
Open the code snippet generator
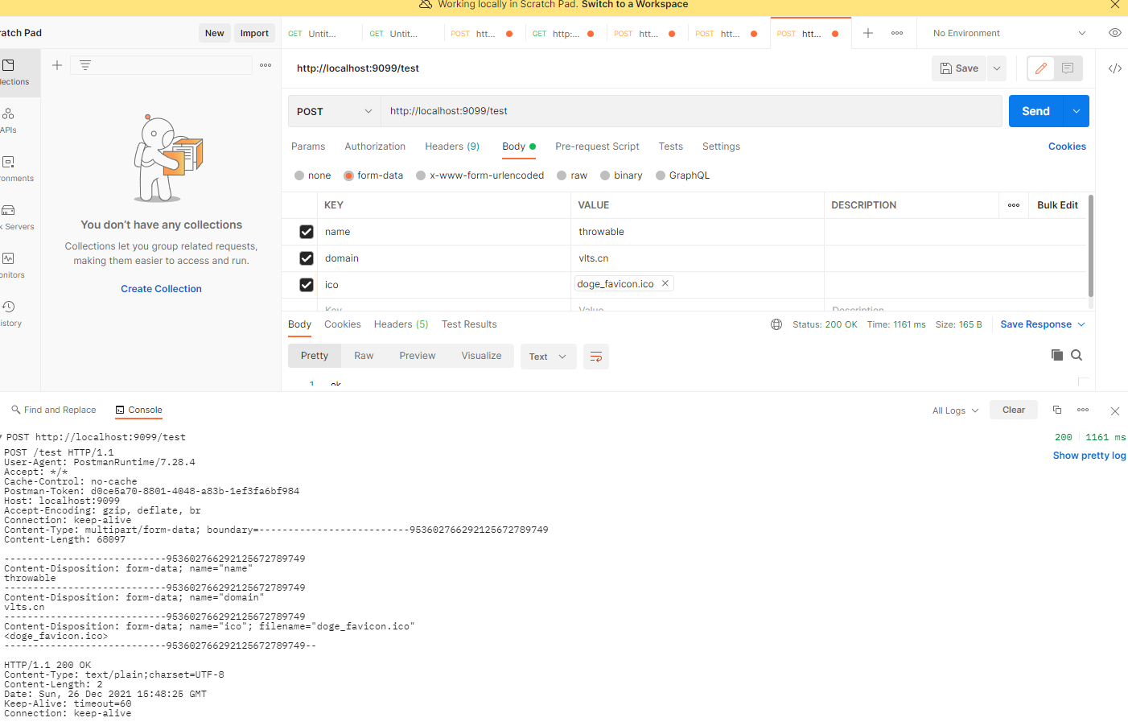click(x=1115, y=68)
